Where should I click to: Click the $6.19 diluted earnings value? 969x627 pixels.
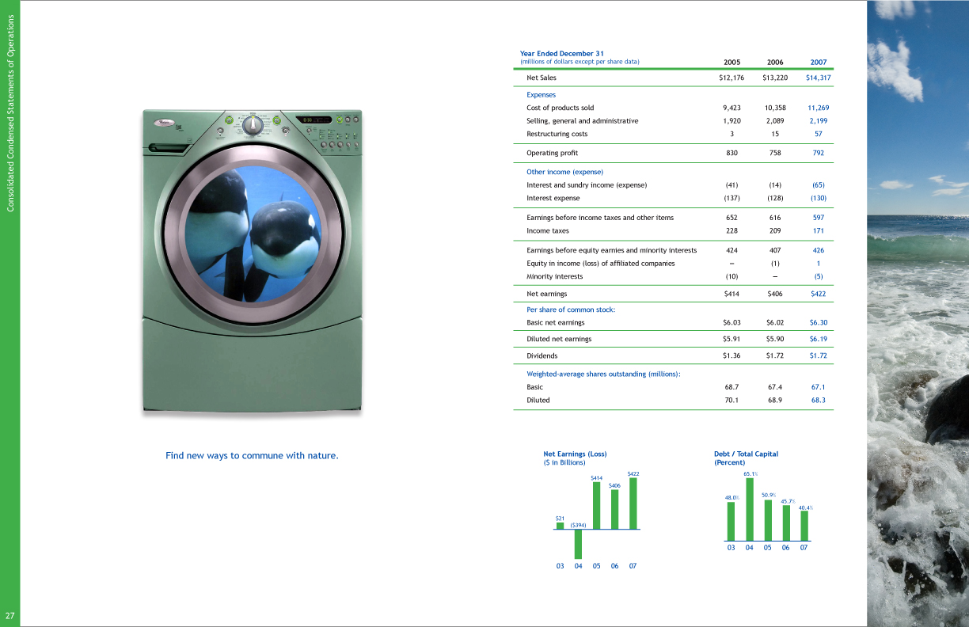818,339
